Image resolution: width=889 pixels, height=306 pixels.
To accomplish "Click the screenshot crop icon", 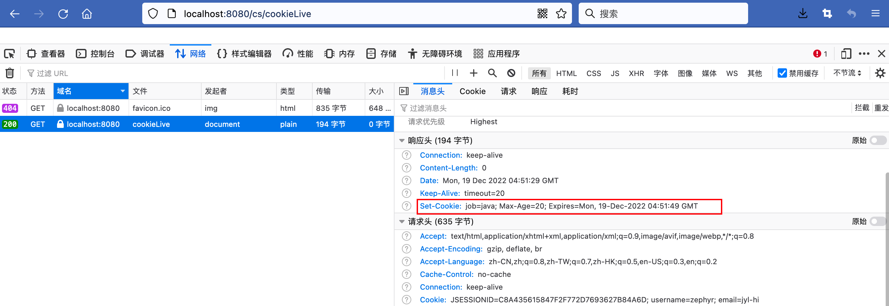I will [827, 14].
